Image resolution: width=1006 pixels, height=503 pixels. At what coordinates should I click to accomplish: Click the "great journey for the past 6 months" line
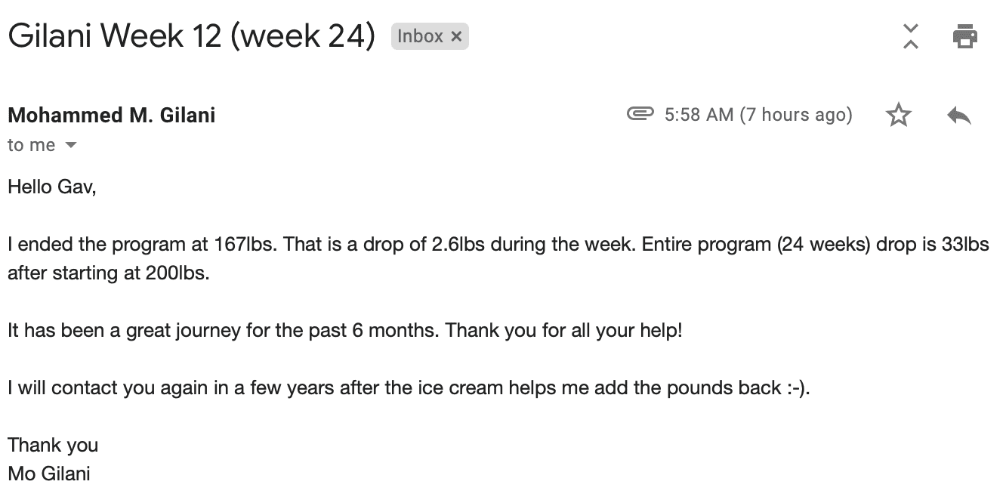(345, 330)
